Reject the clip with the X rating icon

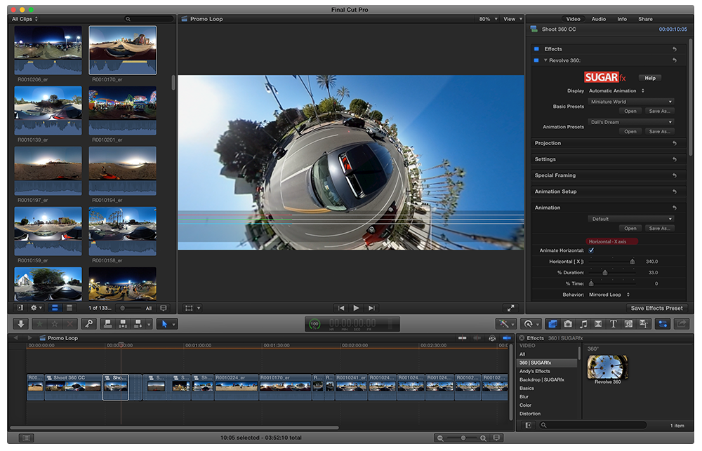point(69,323)
